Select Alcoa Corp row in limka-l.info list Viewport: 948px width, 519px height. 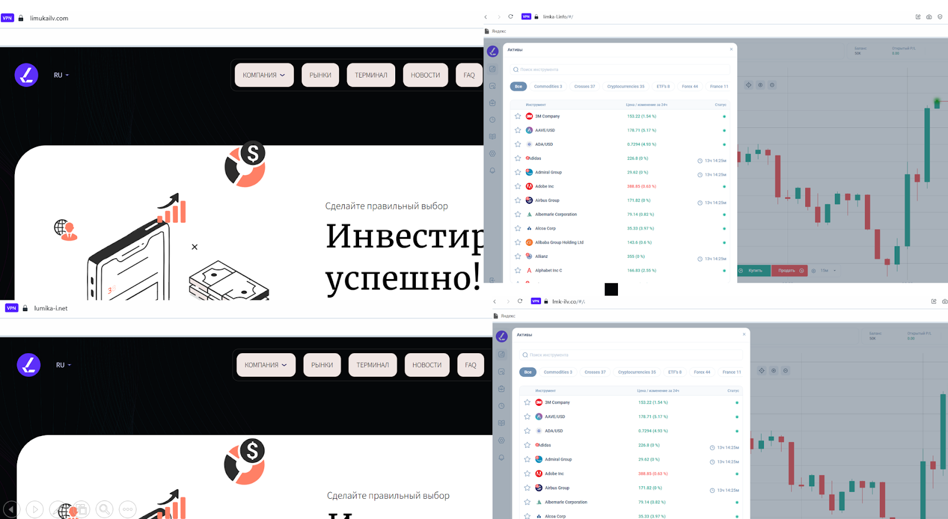click(620, 228)
